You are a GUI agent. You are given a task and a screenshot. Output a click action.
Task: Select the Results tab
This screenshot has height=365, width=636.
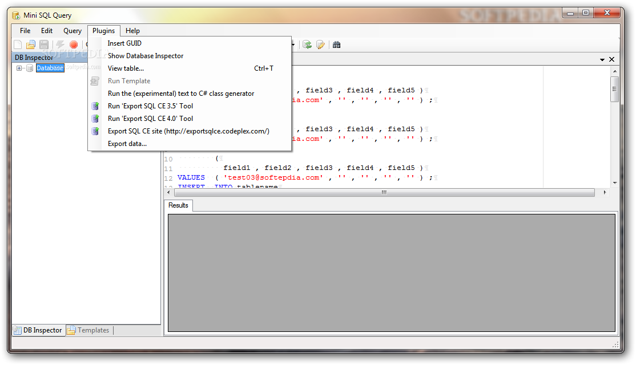[x=179, y=205]
